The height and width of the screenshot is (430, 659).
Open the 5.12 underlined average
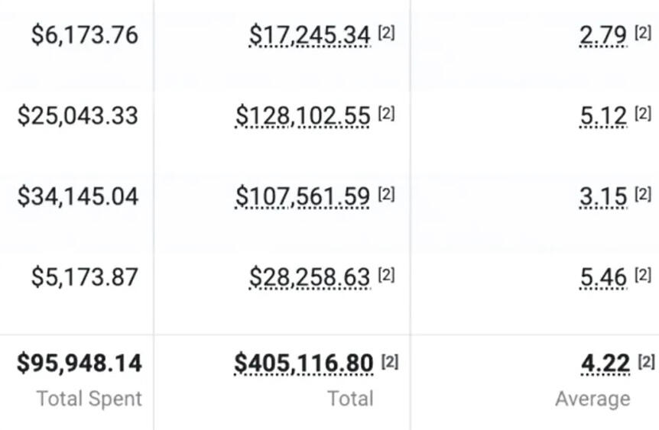pos(603,115)
